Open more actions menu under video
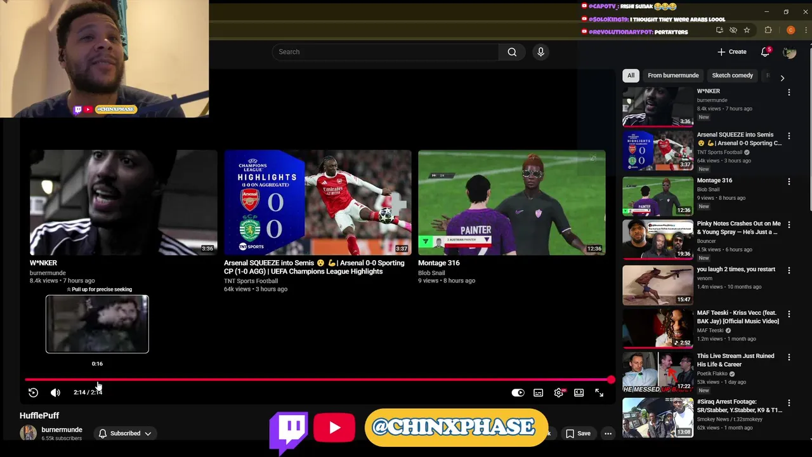This screenshot has height=457, width=812. point(608,434)
